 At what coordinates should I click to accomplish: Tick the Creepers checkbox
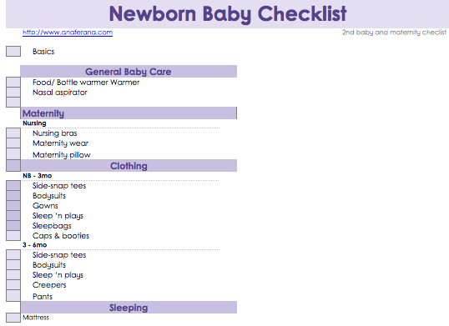tap(13, 285)
